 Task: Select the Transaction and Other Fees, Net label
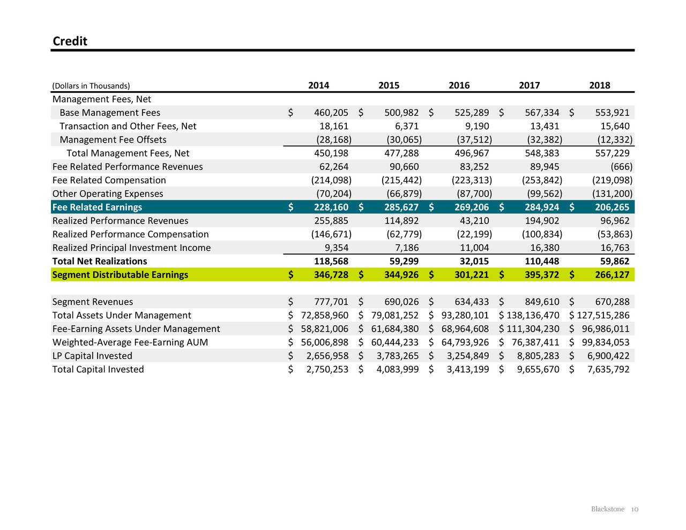[128, 126]
